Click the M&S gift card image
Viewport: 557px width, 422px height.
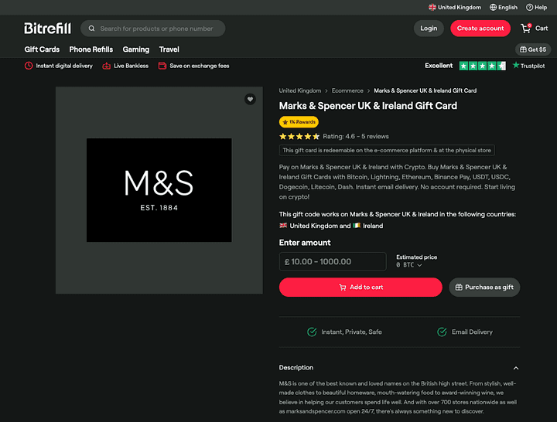tap(159, 190)
